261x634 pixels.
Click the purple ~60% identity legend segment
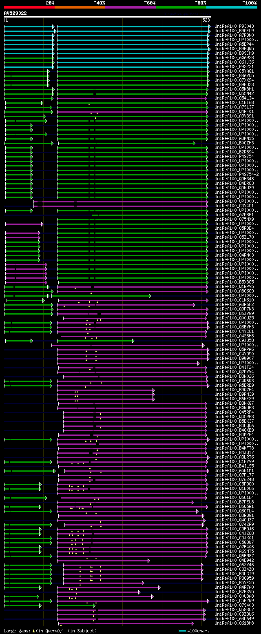click(130, 7)
